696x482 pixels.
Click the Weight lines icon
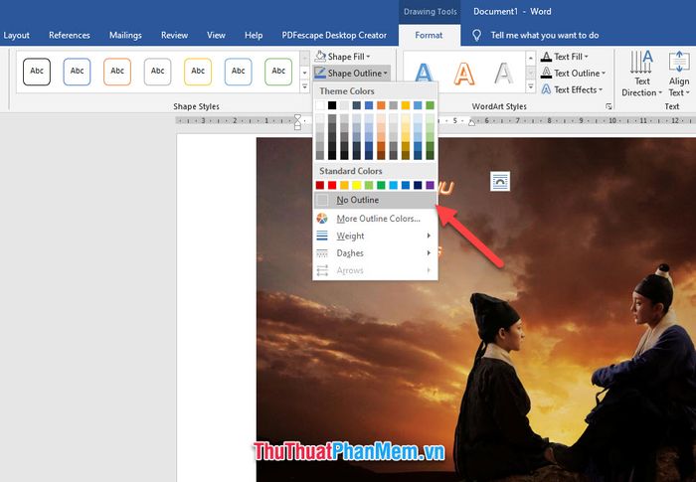coord(322,236)
